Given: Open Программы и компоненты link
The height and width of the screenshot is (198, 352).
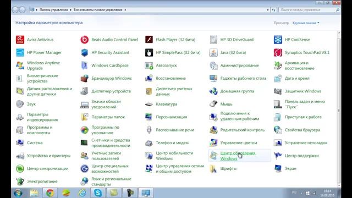Looking at the screenshot, I should pos(40,130).
